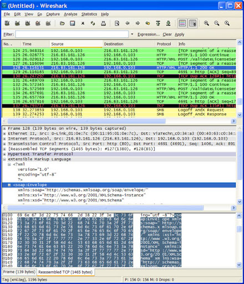
Task: Click packet list scroll-down arrow
Action: pos(240,115)
